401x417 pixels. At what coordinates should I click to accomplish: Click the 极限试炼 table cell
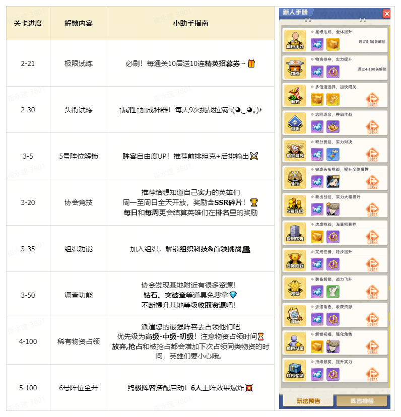coord(79,63)
